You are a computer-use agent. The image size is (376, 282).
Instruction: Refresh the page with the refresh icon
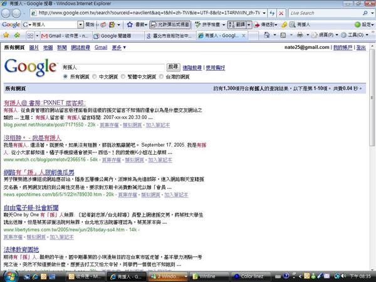(272, 13)
